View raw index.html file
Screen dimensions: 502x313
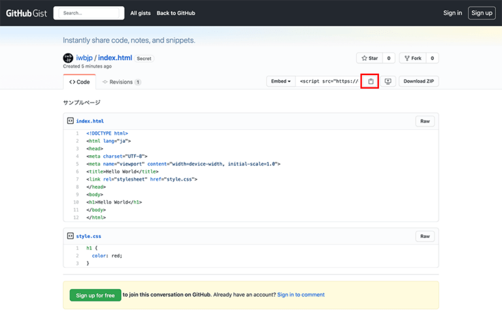coord(425,121)
